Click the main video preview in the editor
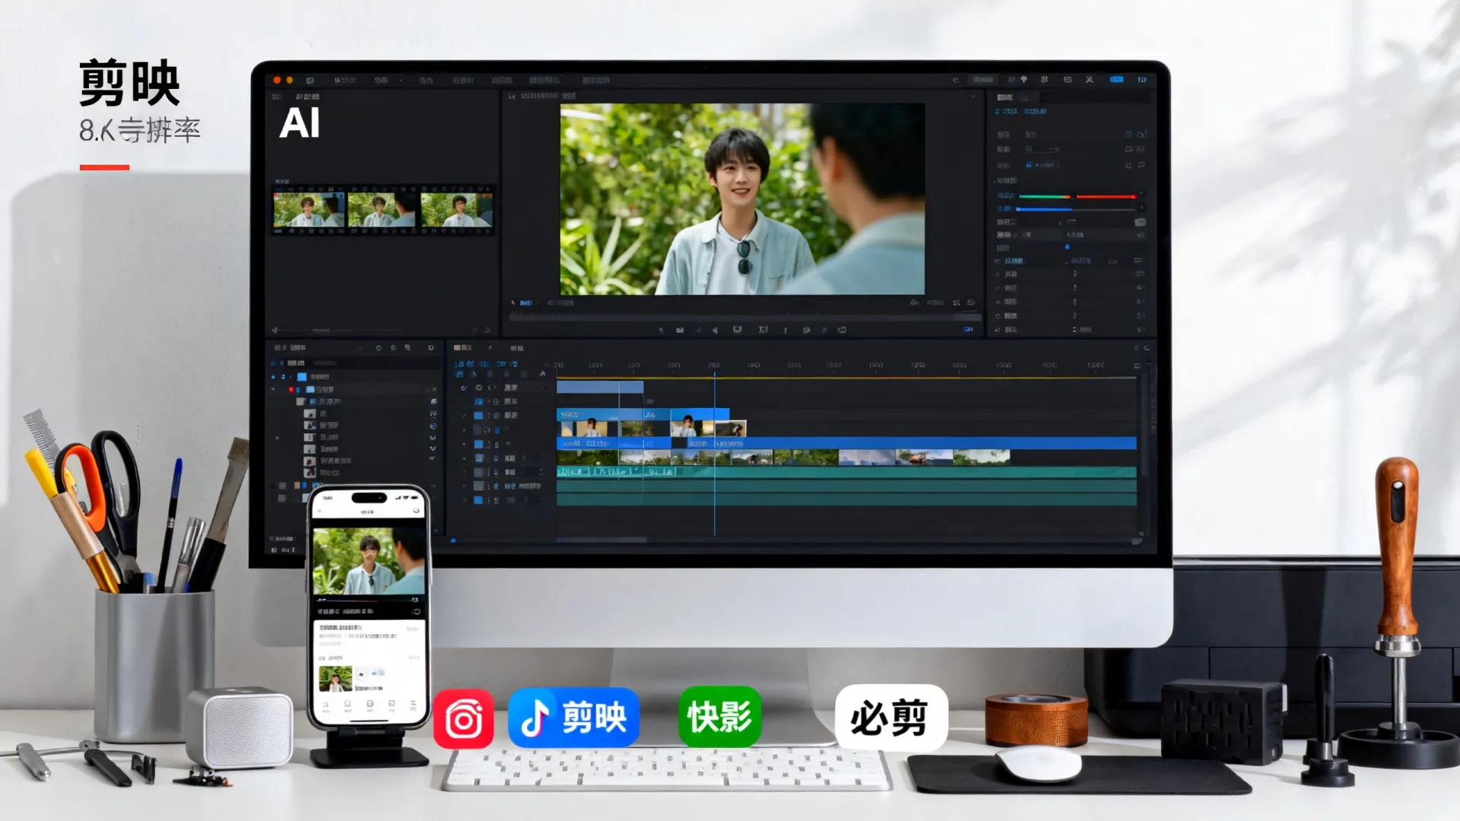The height and width of the screenshot is (821, 1460). coord(742,199)
